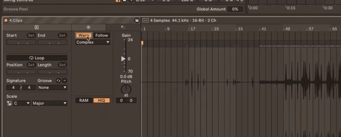341x137 pixels.
Task: Click Set button next to Length
Action: point(62,65)
